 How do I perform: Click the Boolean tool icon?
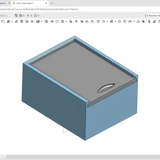(x=52, y=21)
